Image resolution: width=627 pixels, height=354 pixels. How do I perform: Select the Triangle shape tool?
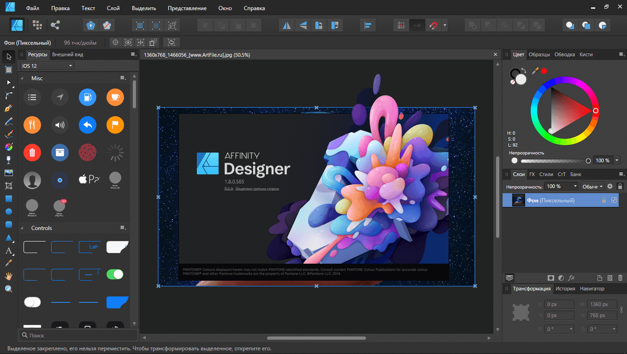coord(9,237)
